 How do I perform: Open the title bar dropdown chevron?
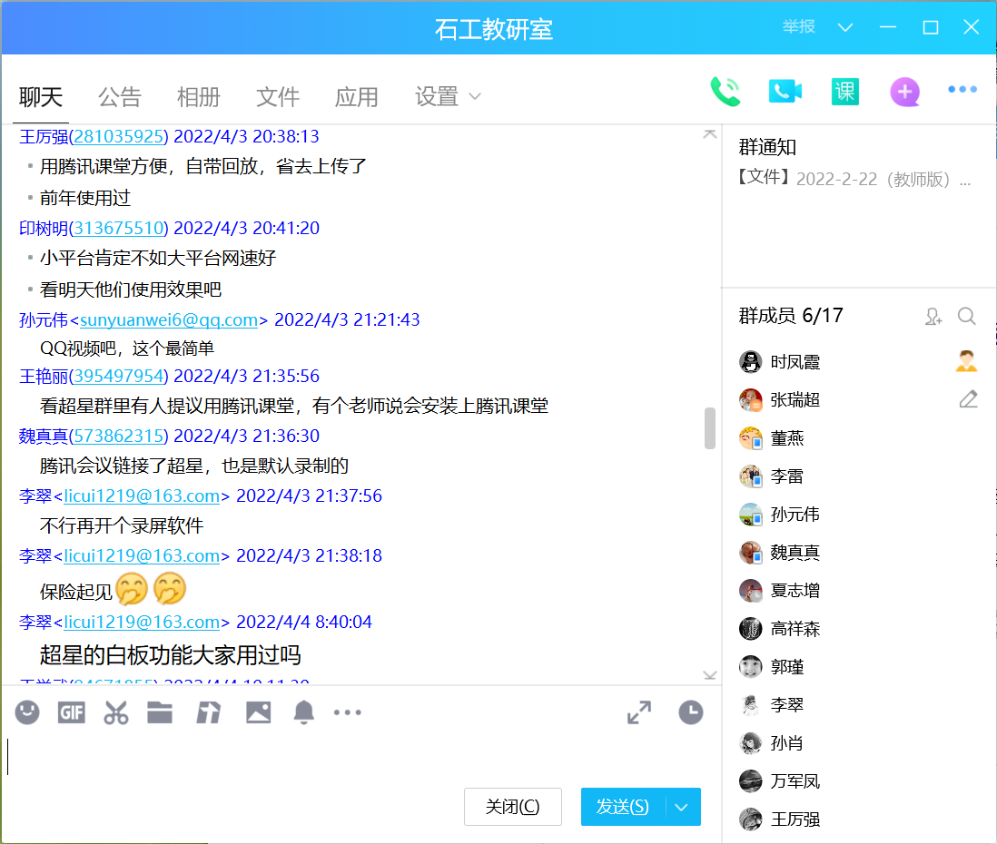point(845,27)
